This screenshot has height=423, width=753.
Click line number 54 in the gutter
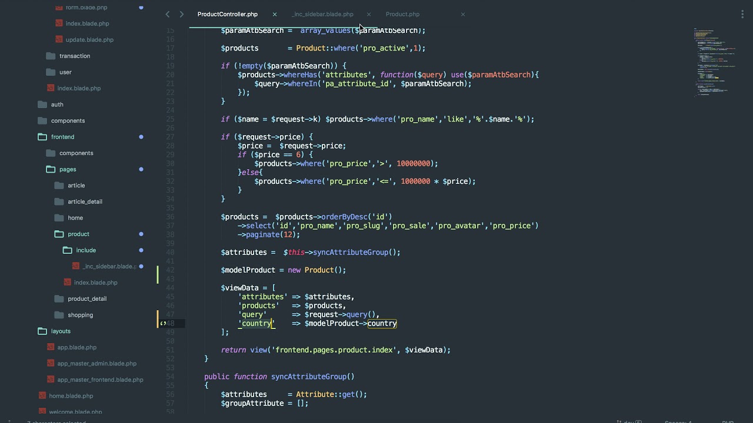(x=170, y=377)
